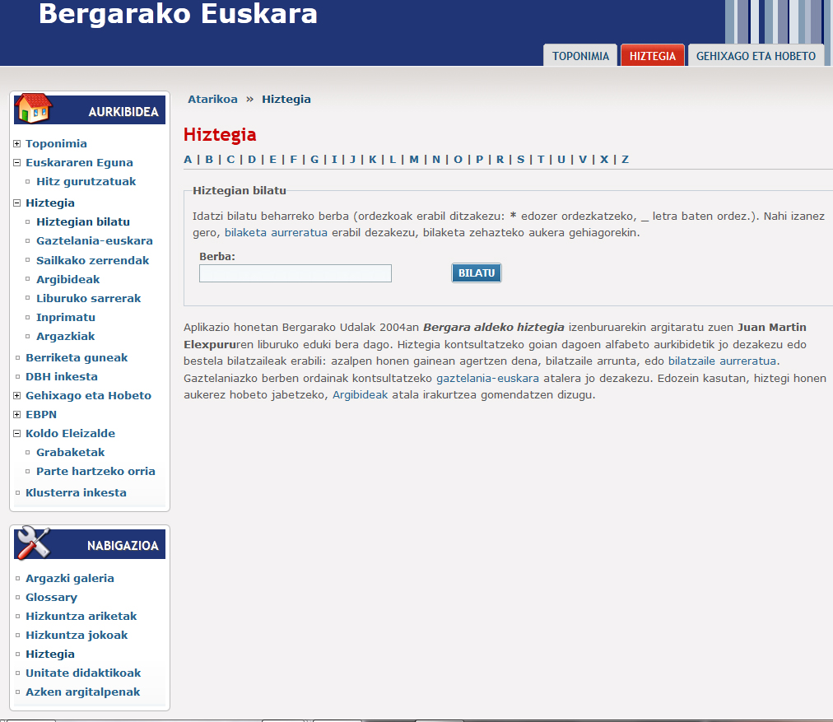
Task: Open Argibideak link in paragraph text
Action: point(361,394)
